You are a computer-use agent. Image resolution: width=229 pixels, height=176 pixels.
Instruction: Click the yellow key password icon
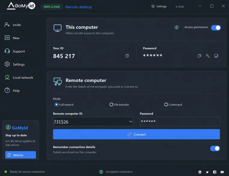click(208, 56)
